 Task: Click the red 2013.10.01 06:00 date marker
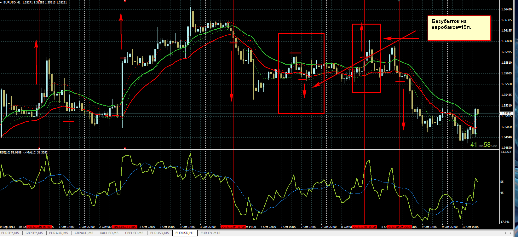39,227
